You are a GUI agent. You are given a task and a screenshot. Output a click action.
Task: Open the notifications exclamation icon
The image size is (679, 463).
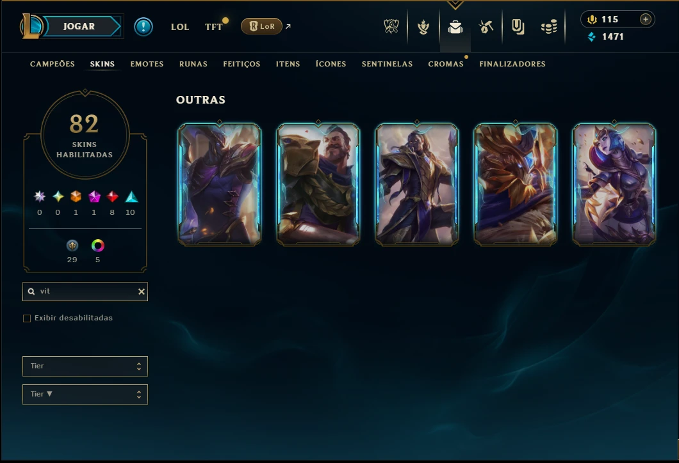(143, 27)
